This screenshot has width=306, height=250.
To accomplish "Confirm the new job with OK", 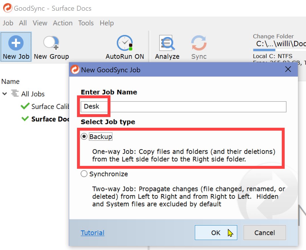I will (x=216, y=233).
